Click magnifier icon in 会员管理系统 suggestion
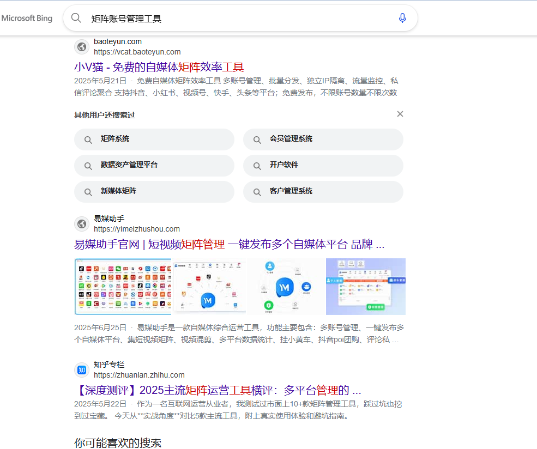 (257, 139)
